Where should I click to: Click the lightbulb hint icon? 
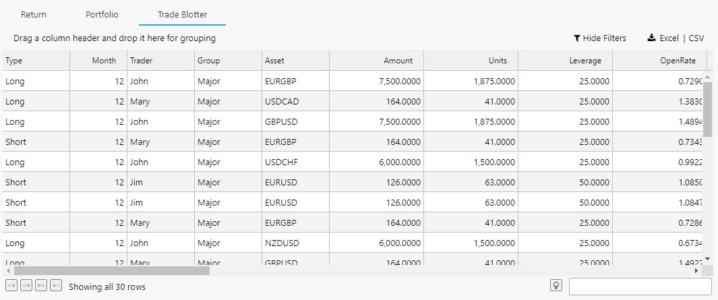[x=556, y=286]
